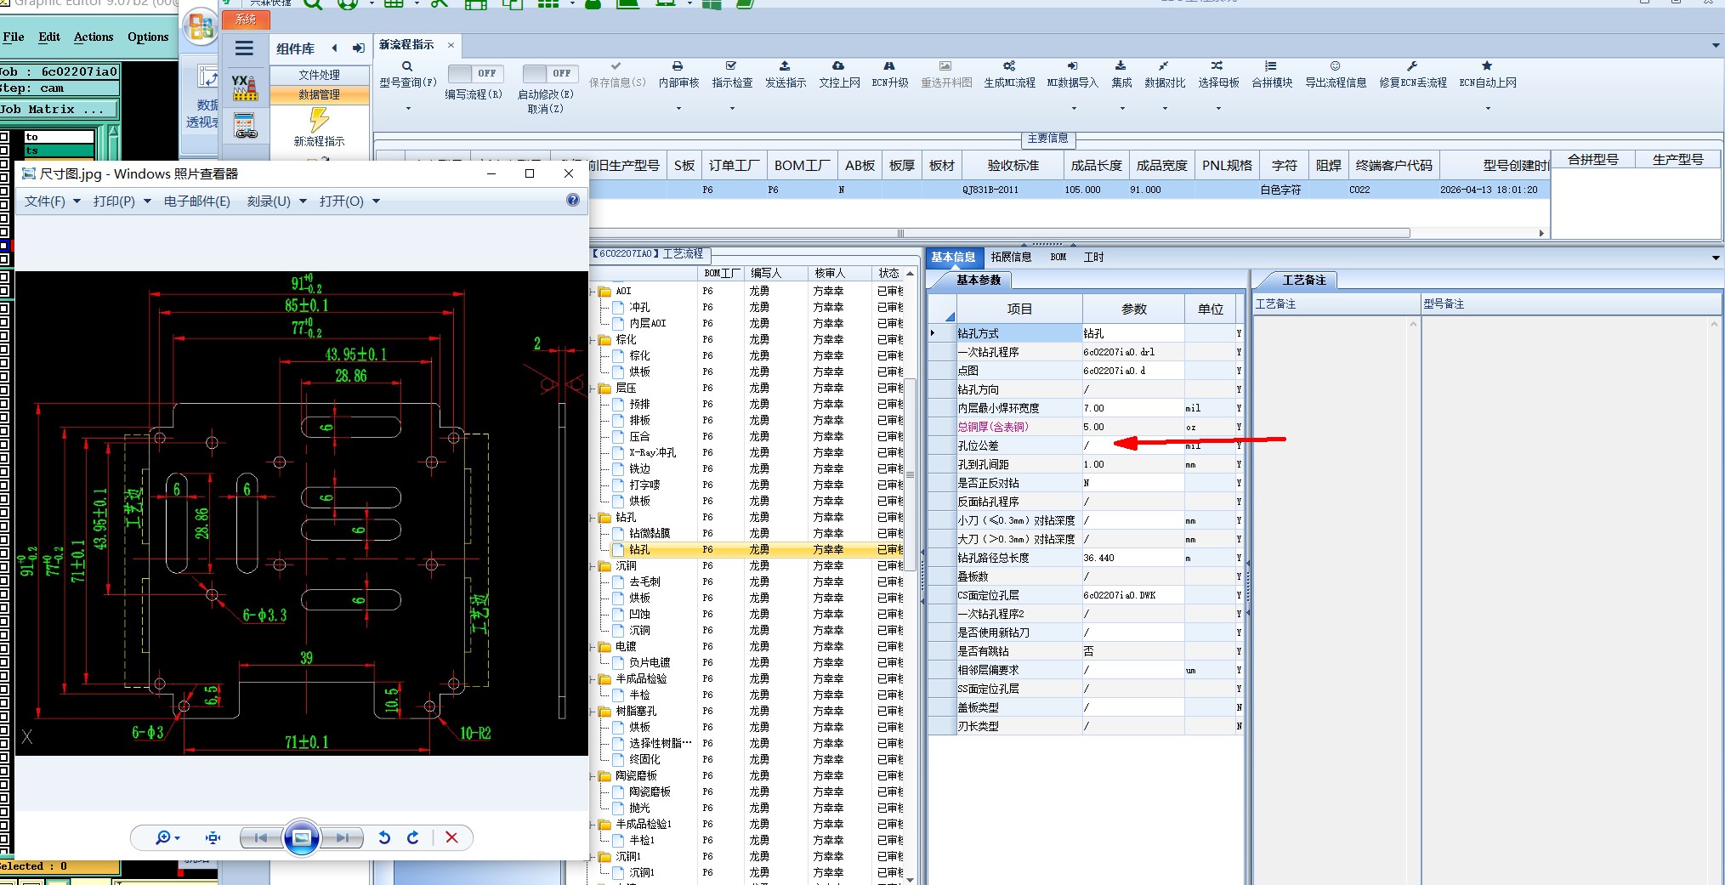Click the 选择母板 shuffle icon

pyautogui.click(x=1217, y=66)
